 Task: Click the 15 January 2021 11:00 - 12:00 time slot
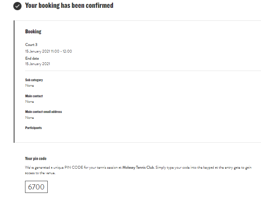point(49,51)
